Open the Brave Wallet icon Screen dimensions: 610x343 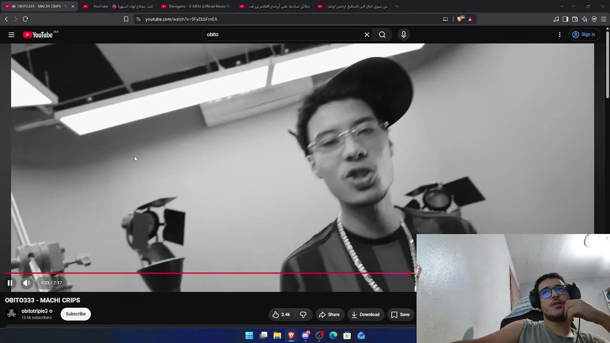point(575,19)
